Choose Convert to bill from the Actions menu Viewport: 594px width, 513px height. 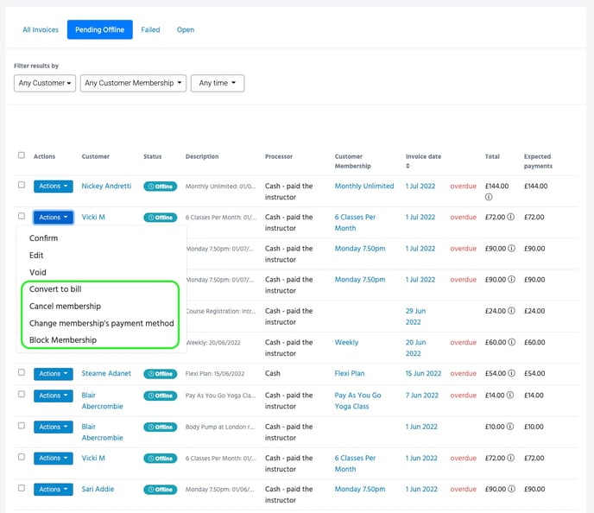(54, 289)
